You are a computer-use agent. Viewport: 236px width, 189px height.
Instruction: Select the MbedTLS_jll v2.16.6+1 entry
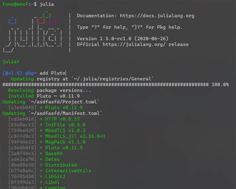coord(57,136)
